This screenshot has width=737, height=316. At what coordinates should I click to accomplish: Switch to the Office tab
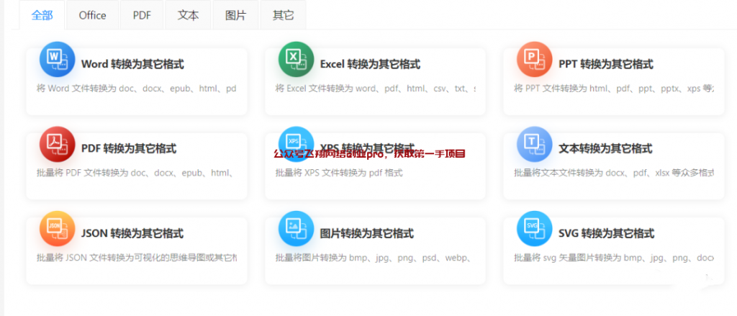[x=92, y=15]
